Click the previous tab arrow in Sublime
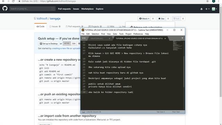 83,38
